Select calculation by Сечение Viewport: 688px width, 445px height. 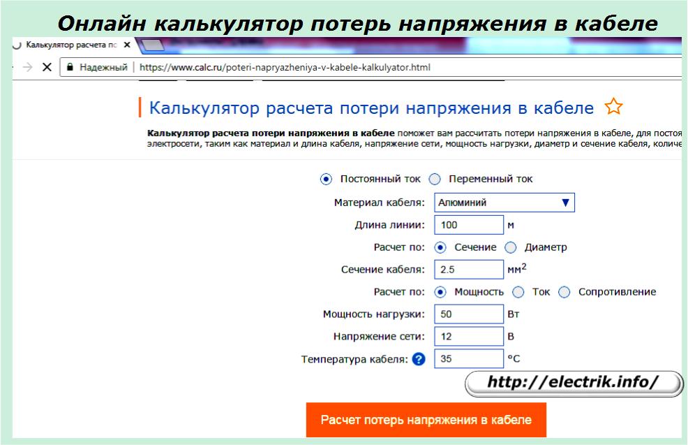click(440, 247)
